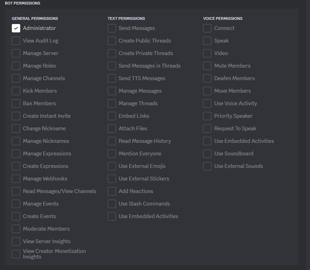Click the Bot Permissions heading
This screenshot has width=310, height=270.
click(23, 3)
